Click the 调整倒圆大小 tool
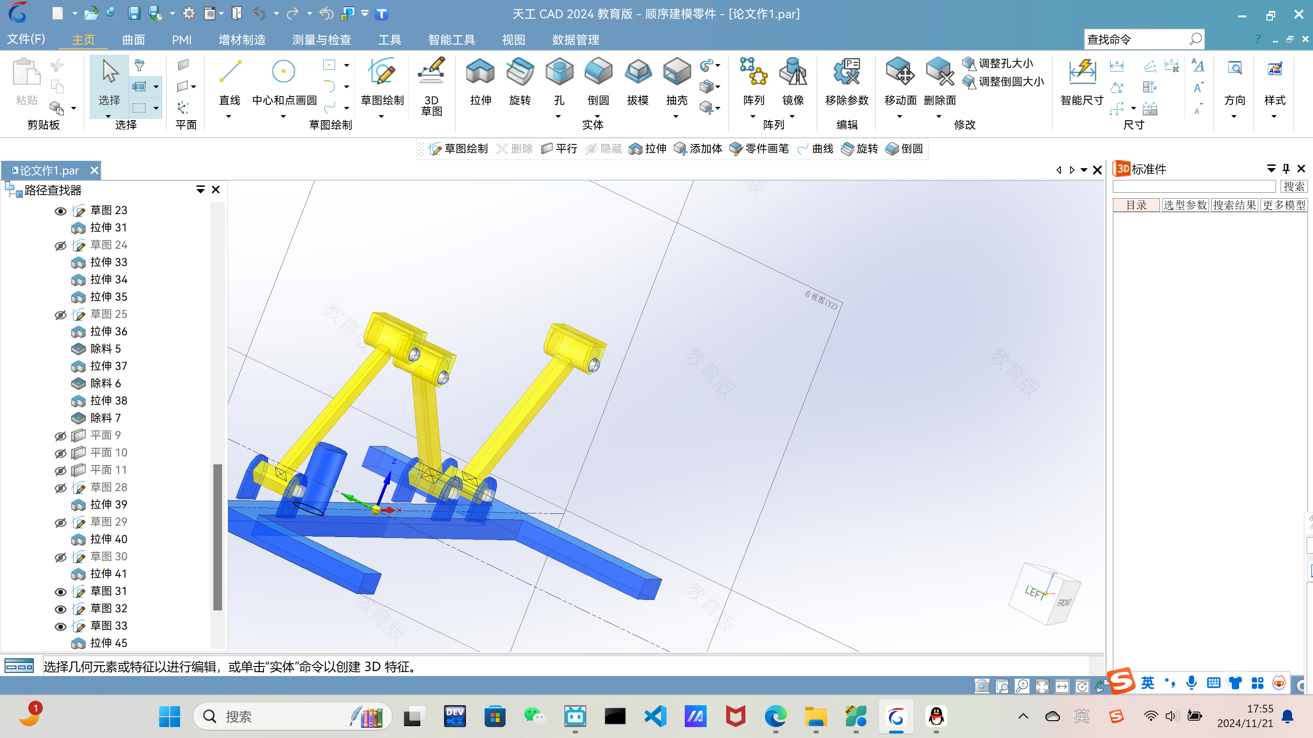 click(1003, 82)
